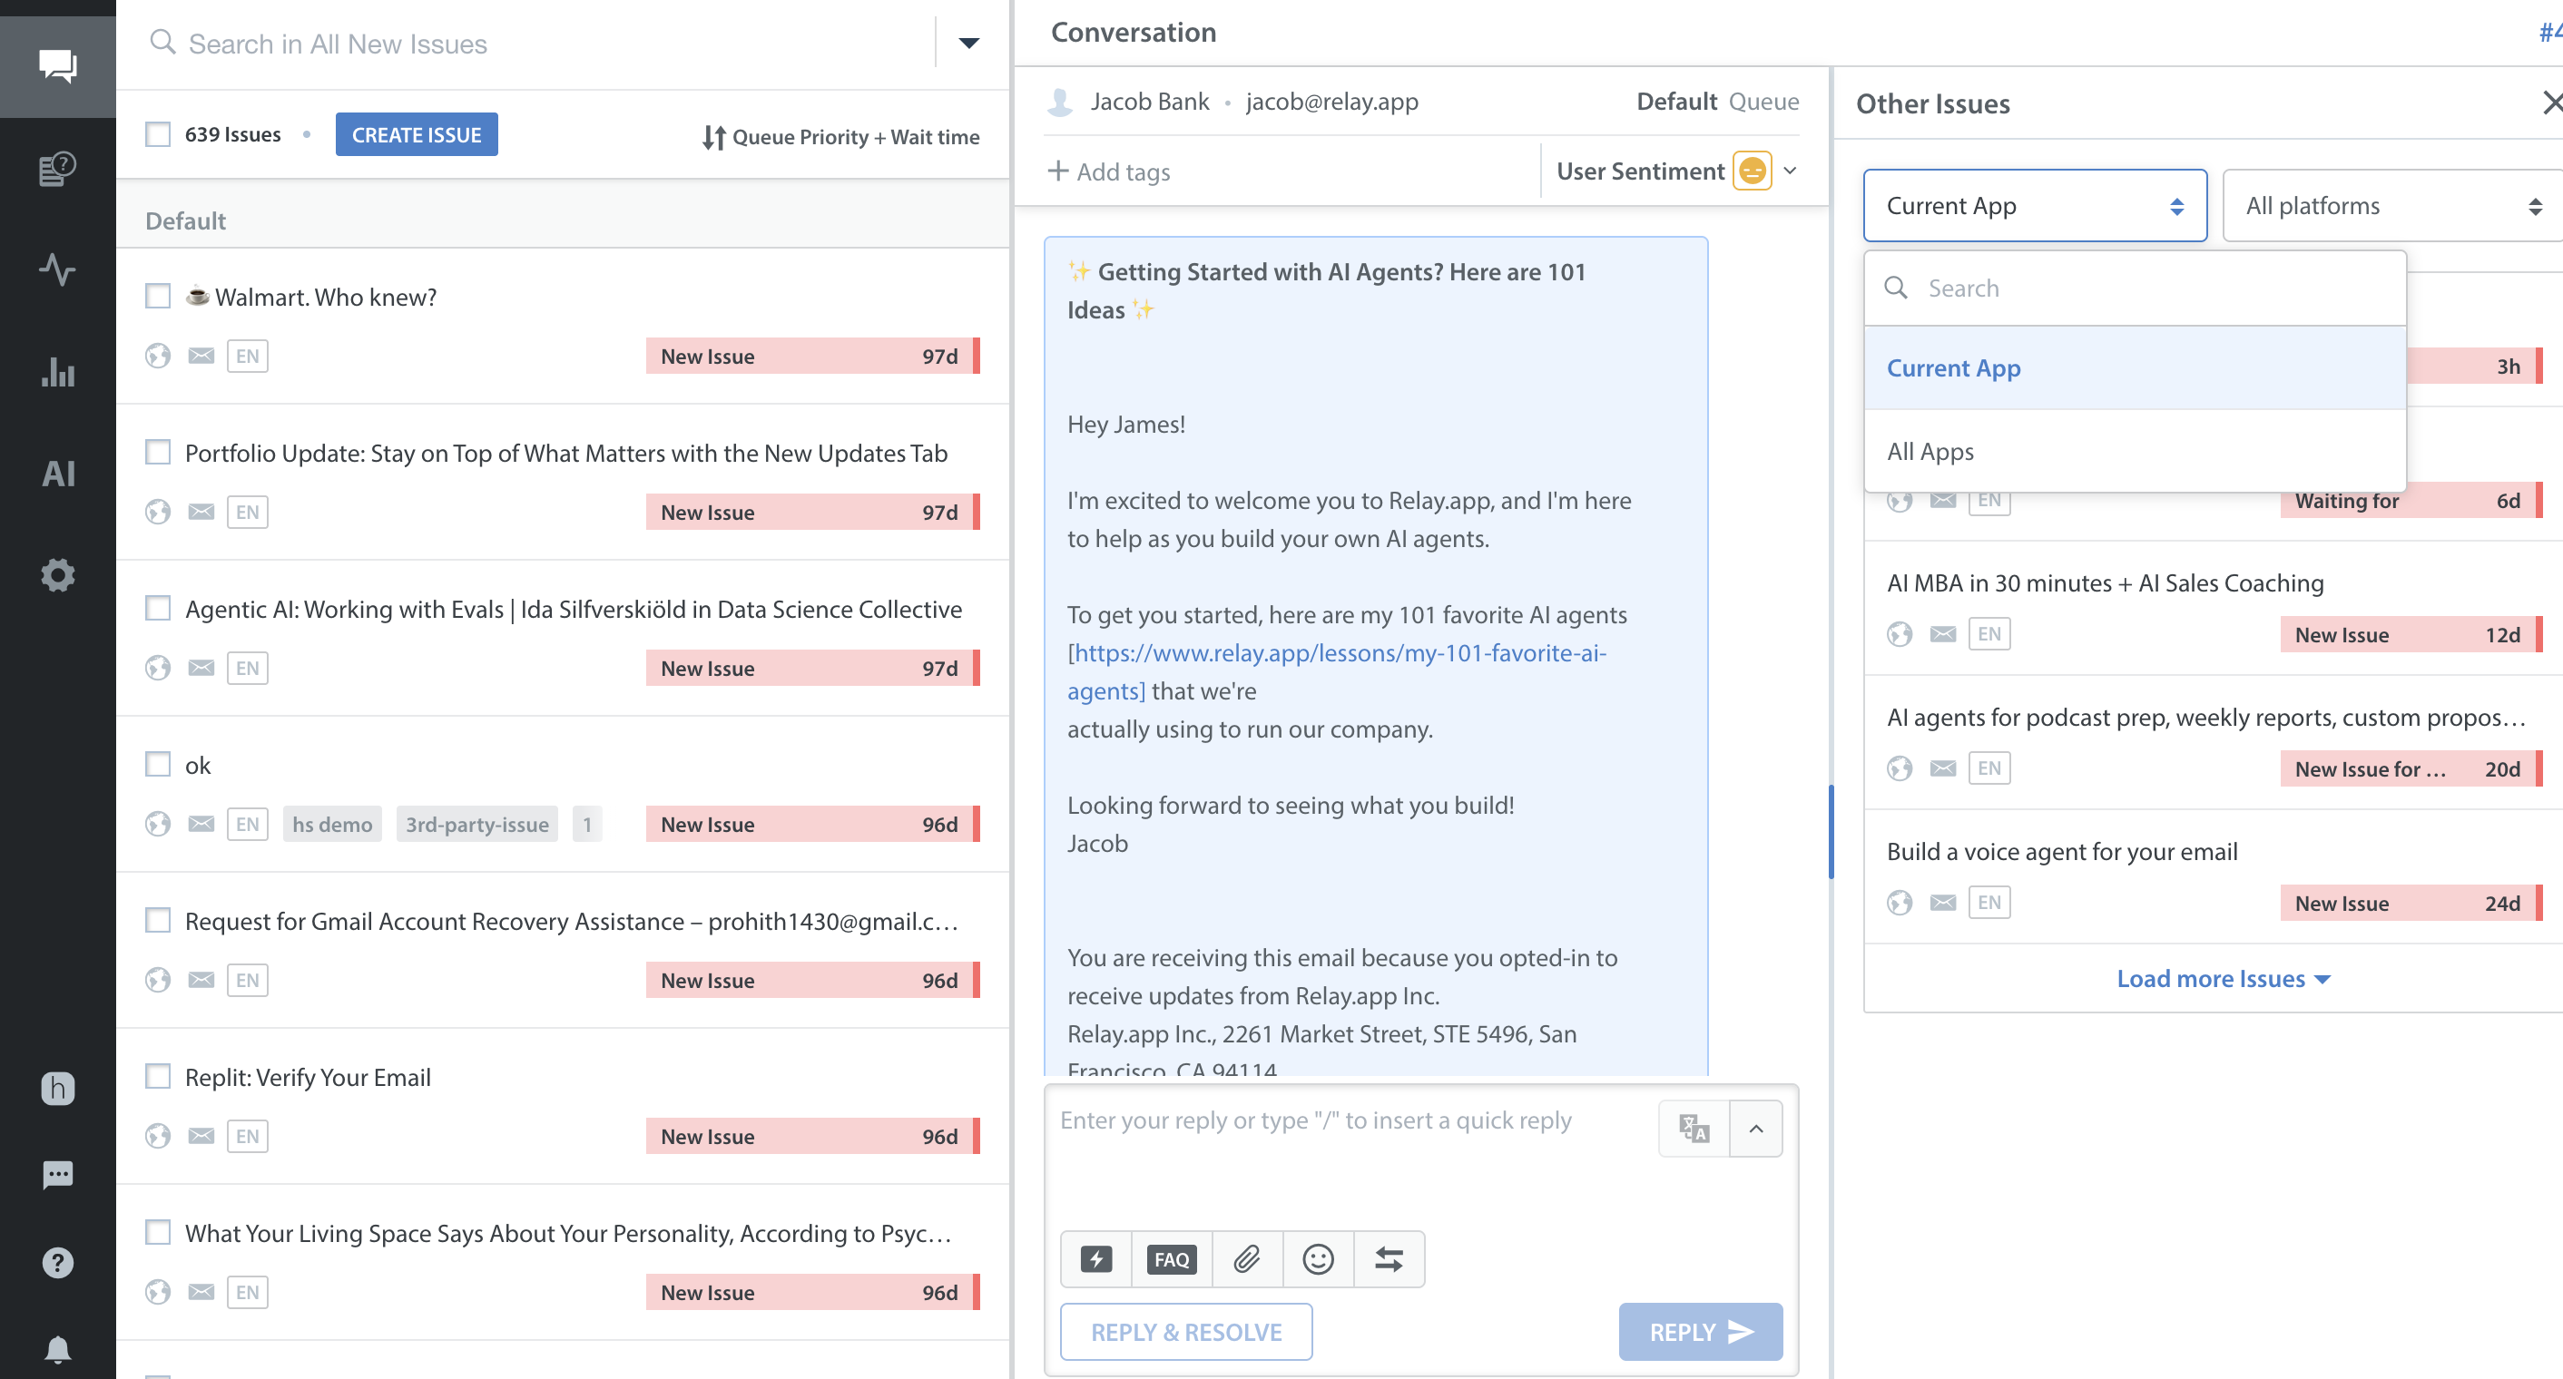Check the 'Walmart. Who knew?' issue checkbox
Viewport: 2563px width, 1379px height.
point(158,297)
